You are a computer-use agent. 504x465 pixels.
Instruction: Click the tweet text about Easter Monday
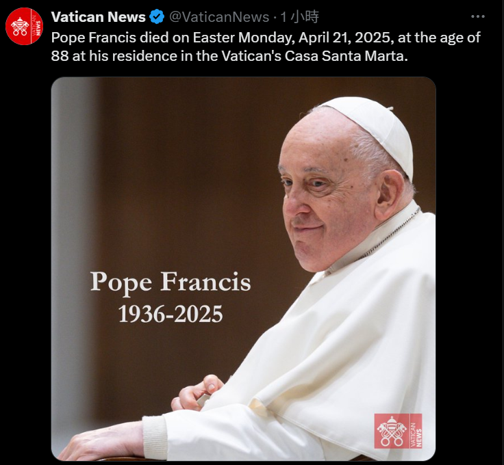pyautogui.click(x=266, y=46)
